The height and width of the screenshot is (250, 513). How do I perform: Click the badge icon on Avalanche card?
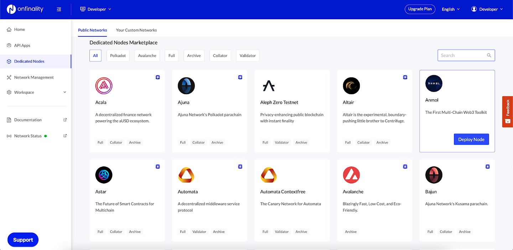pos(405,166)
